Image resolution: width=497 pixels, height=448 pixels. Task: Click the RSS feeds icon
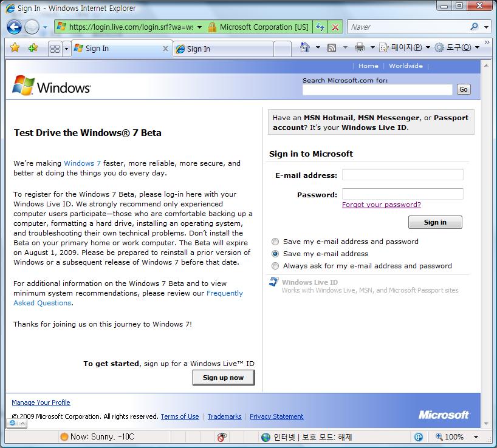tap(332, 48)
